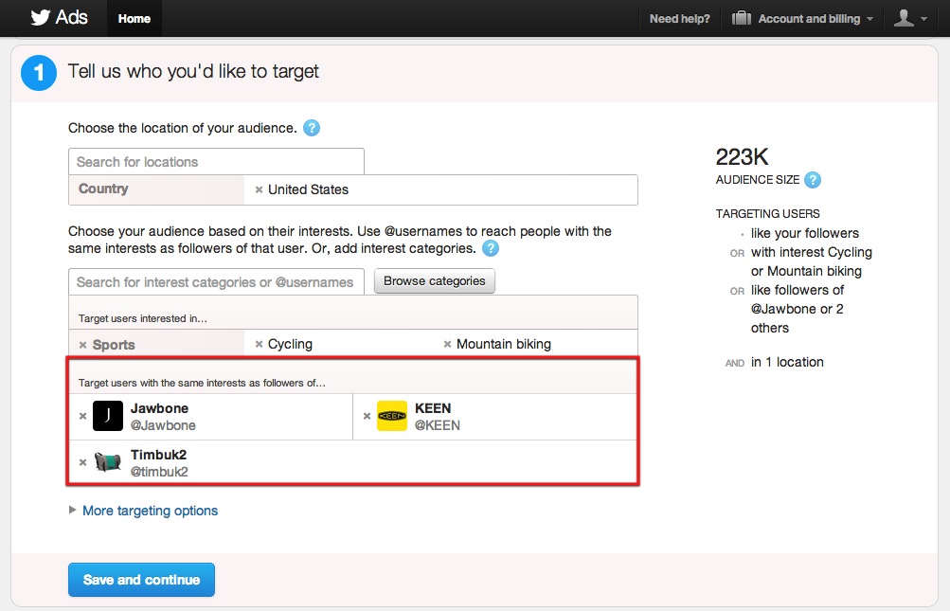The height and width of the screenshot is (611, 950).
Task: Click the Timbuk2 bag thumbnail
Action: (108, 462)
